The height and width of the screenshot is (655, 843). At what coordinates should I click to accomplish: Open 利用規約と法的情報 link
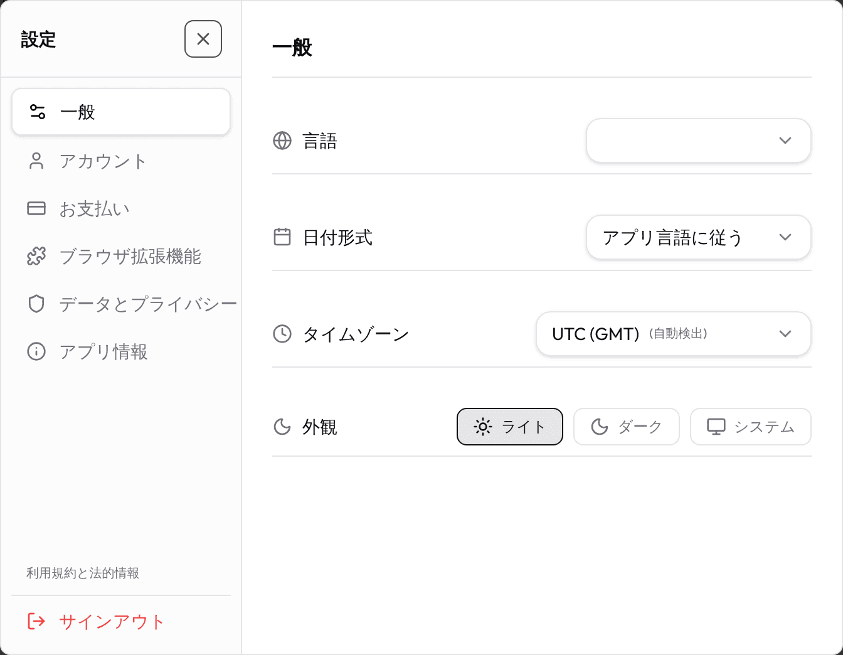click(83, 573)
